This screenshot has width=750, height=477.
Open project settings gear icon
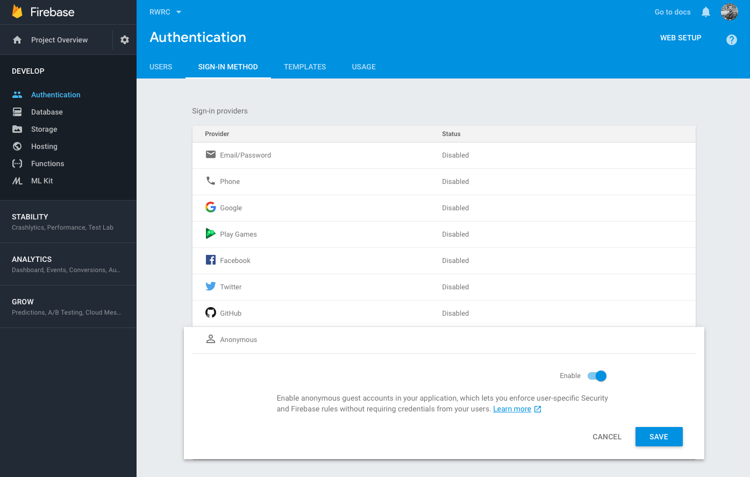pyautogui.click(x=125, y=40)
